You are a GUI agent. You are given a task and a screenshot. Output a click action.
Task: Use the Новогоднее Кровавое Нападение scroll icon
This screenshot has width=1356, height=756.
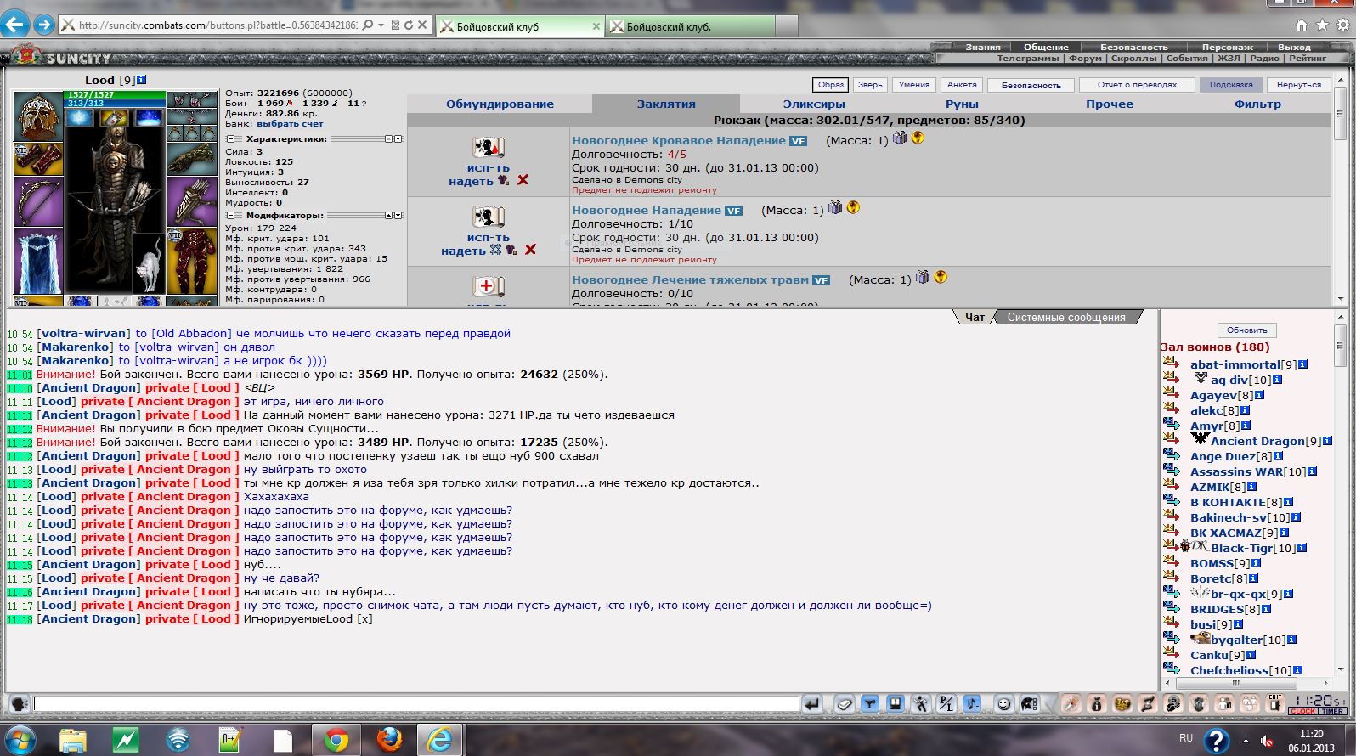coord(488,147)
